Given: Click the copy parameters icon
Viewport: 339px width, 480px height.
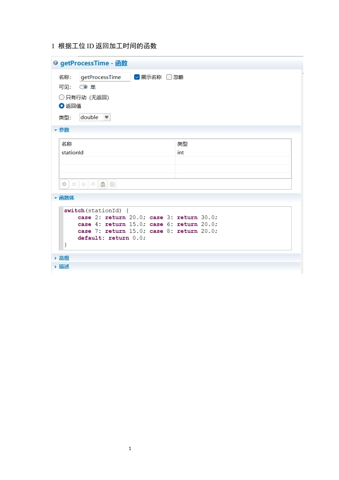Looking at the screenshot, I should point(112,184).
